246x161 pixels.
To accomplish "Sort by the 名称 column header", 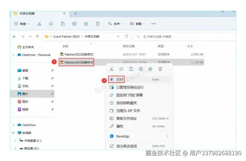I will point(66,46).
